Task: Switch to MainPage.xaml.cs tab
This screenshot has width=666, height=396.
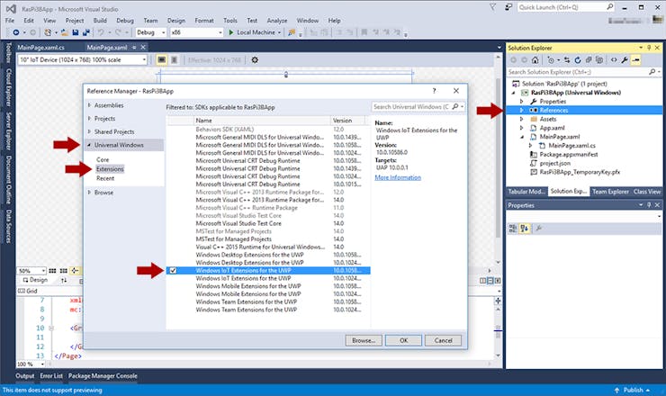Action: pos(40,47)
